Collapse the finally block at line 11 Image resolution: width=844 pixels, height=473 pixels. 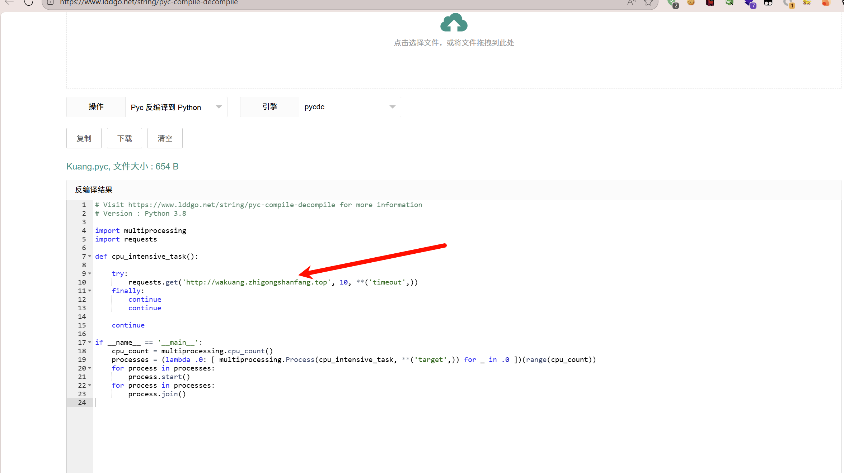coord(90,291)
